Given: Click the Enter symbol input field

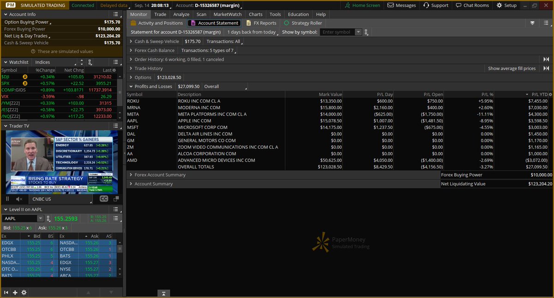Looking at the screenshot, I should coord(337,32).
